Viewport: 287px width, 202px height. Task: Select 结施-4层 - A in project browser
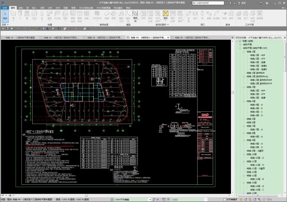point(256,105)
